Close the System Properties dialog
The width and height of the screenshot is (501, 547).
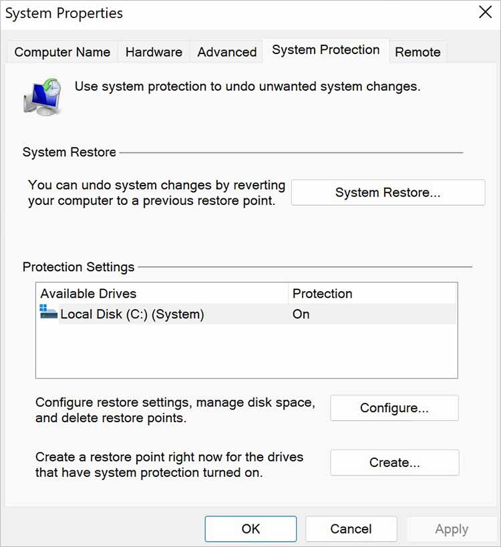click(486, 12)
